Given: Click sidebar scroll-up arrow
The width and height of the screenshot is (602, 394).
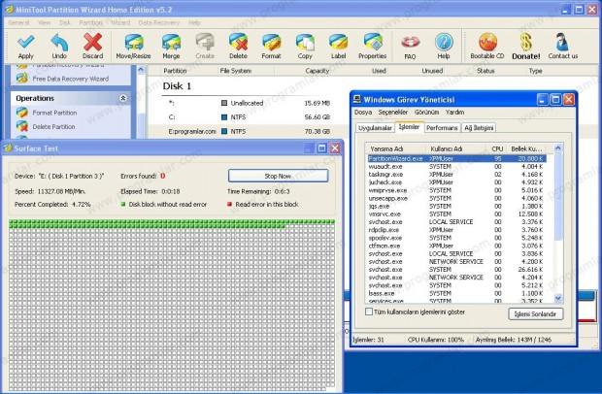Looking at the screenshot, I should click(x=141, y=70).
